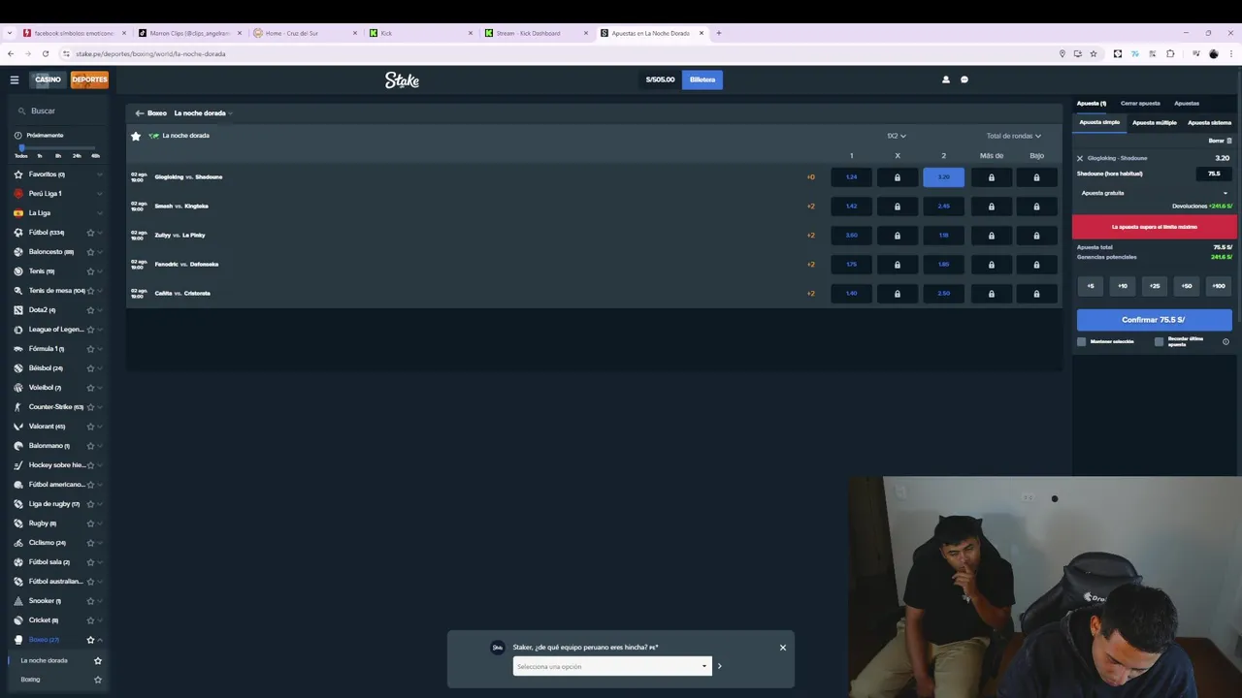Toggle star for La noche dorada sidebar item
Image resolution: width=1242 pixels, height=698 pixels.
(x=98, y=661)
